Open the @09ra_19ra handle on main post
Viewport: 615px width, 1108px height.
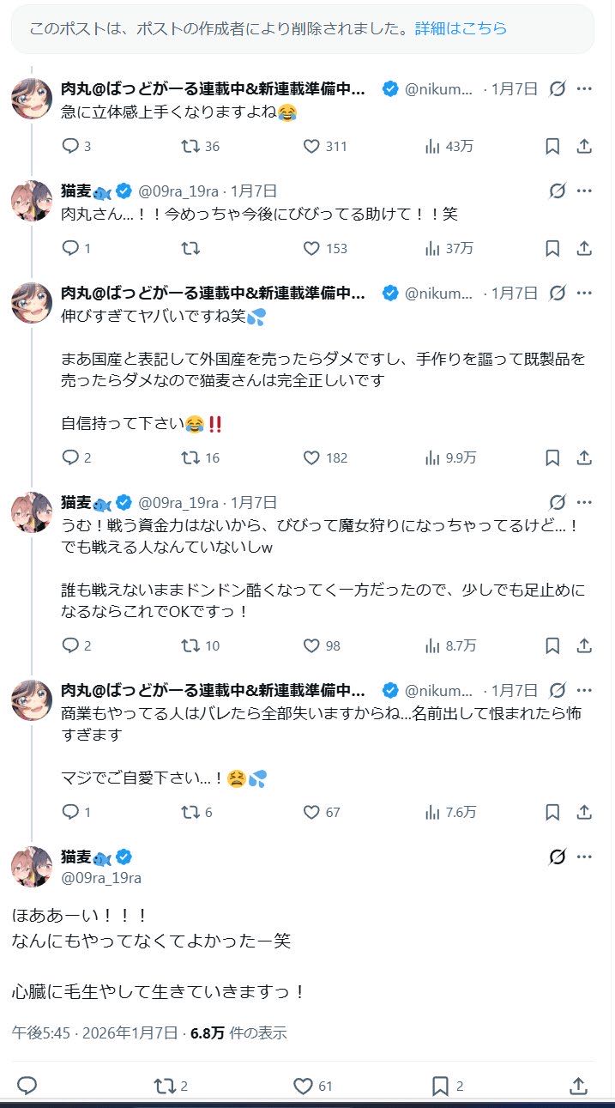click(x=101, y=877)
